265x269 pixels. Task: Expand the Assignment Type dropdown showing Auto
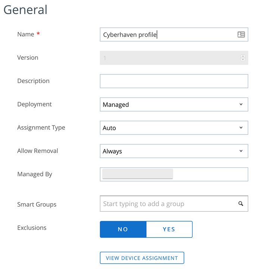pos(174,128)
